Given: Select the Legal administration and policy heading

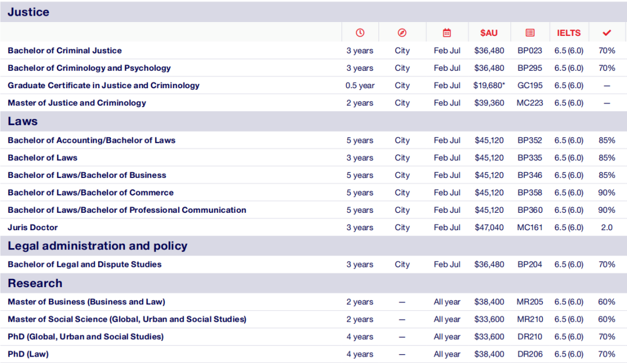Looking at the screenshot, I should pos(98,246).
